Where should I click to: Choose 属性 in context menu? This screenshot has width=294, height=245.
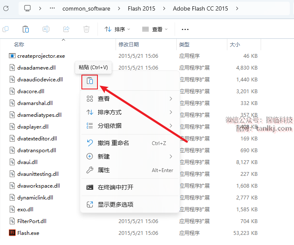coord(129,170)
